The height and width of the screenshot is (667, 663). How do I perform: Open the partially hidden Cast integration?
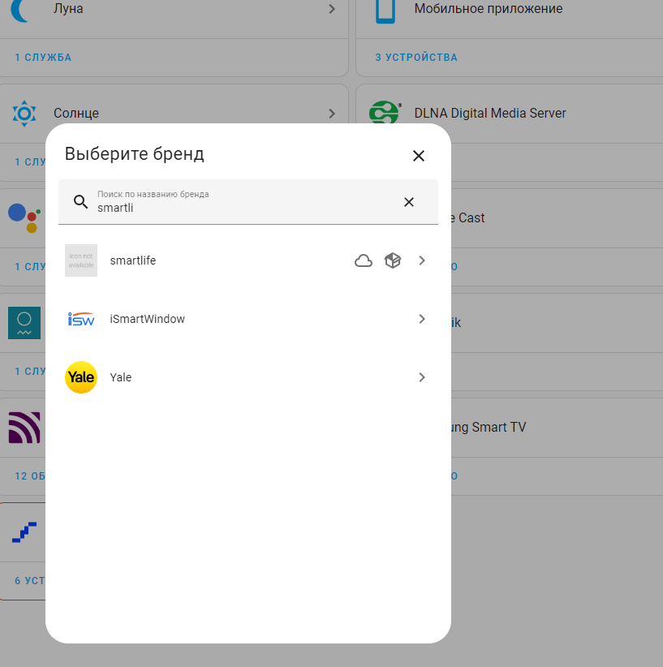467,217
